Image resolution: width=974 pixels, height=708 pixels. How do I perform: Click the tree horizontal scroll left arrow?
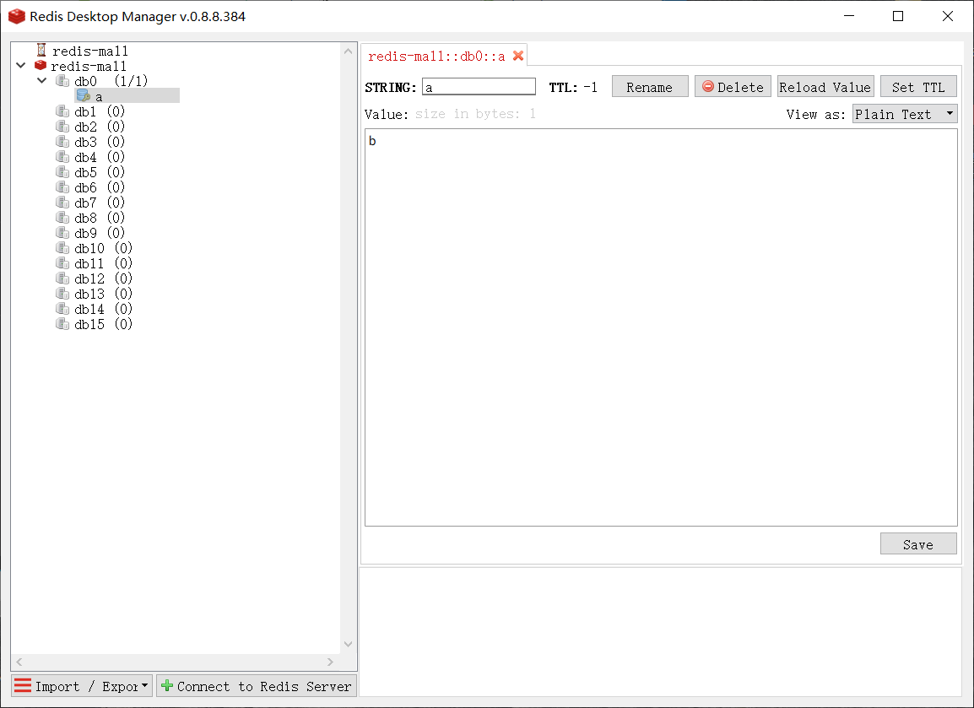click(x=19, y=662)
